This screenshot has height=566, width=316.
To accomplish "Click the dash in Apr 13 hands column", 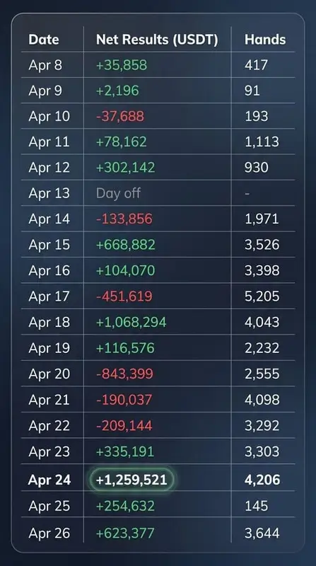I will tap(247, 194).
